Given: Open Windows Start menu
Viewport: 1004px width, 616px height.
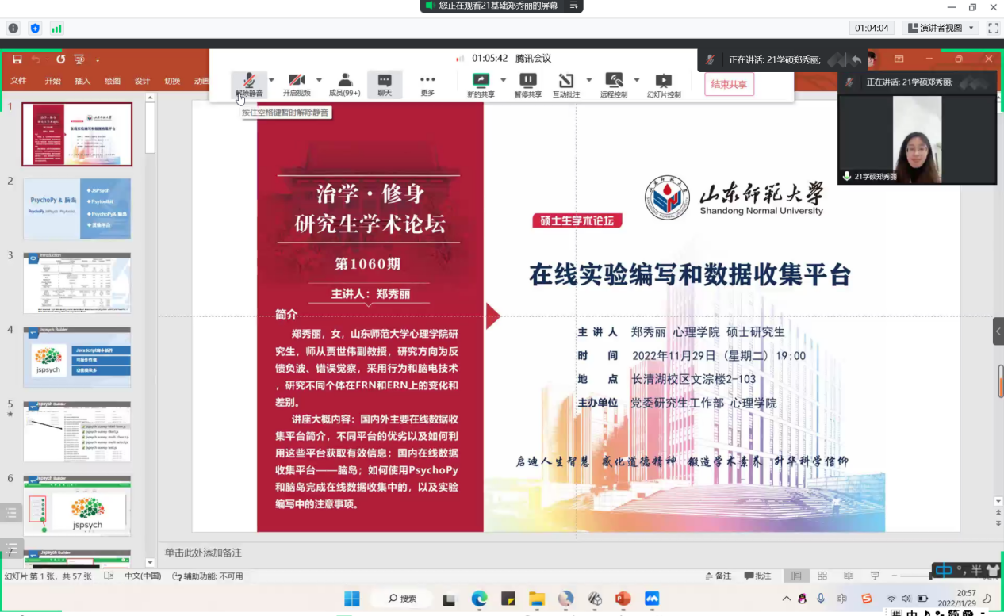Looking at the screenshot, I should pos(352,599).
